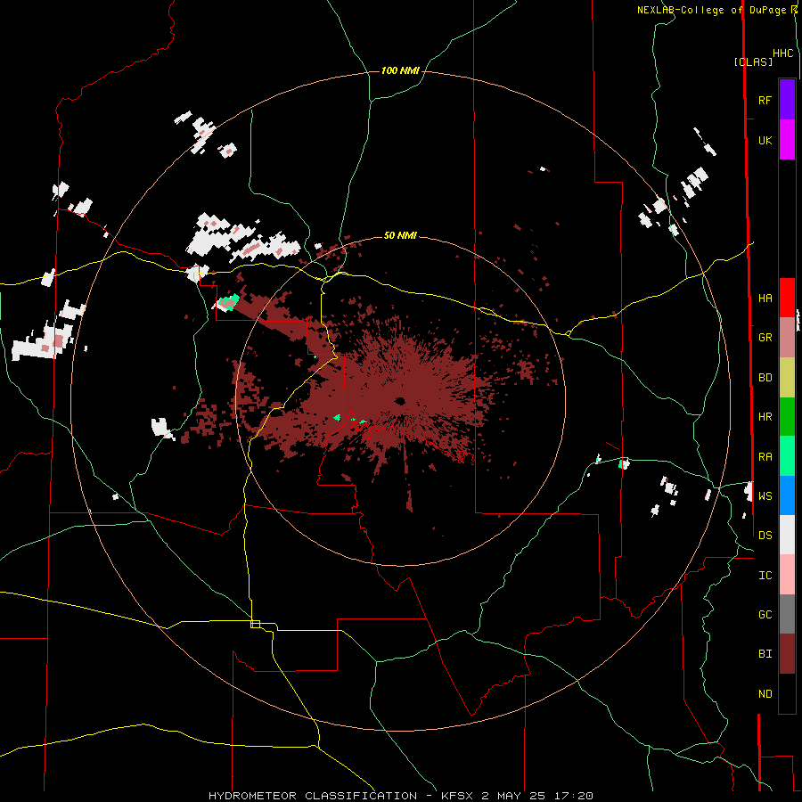Click the HR heavy rain green swatch

pyautogui.click(x=787, y=417)
